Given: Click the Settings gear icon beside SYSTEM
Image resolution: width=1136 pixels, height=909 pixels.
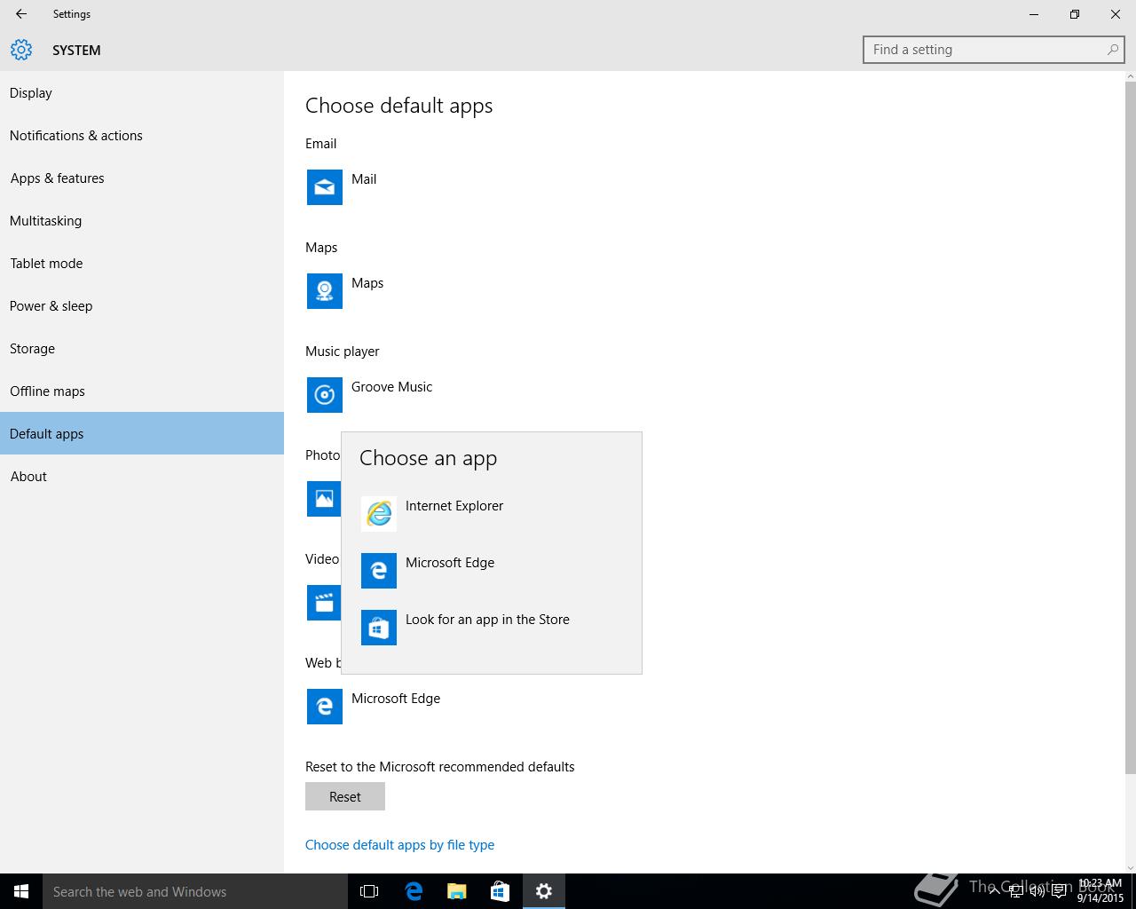Looking at the screenshot, I should pos(21,50).
